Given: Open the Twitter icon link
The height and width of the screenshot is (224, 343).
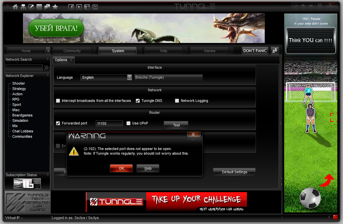Looking at the screenshot, I should tap(79, 7).
